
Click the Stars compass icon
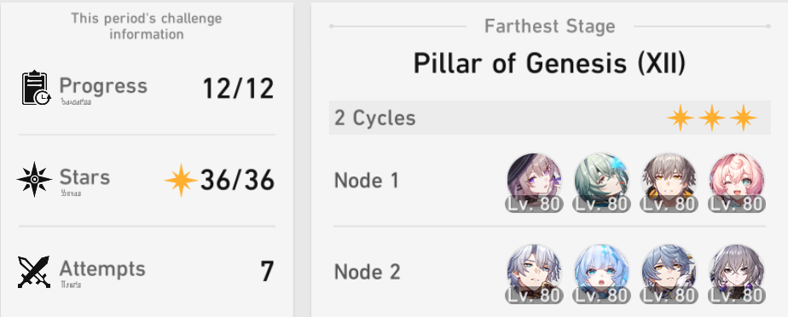pyautogui.click(x=35, y=179)
